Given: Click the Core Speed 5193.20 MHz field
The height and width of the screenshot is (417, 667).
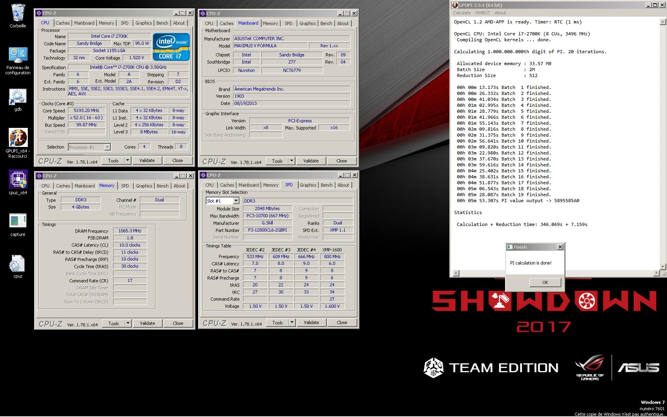Looking at the screenshot, I should (x=87, y=111).
